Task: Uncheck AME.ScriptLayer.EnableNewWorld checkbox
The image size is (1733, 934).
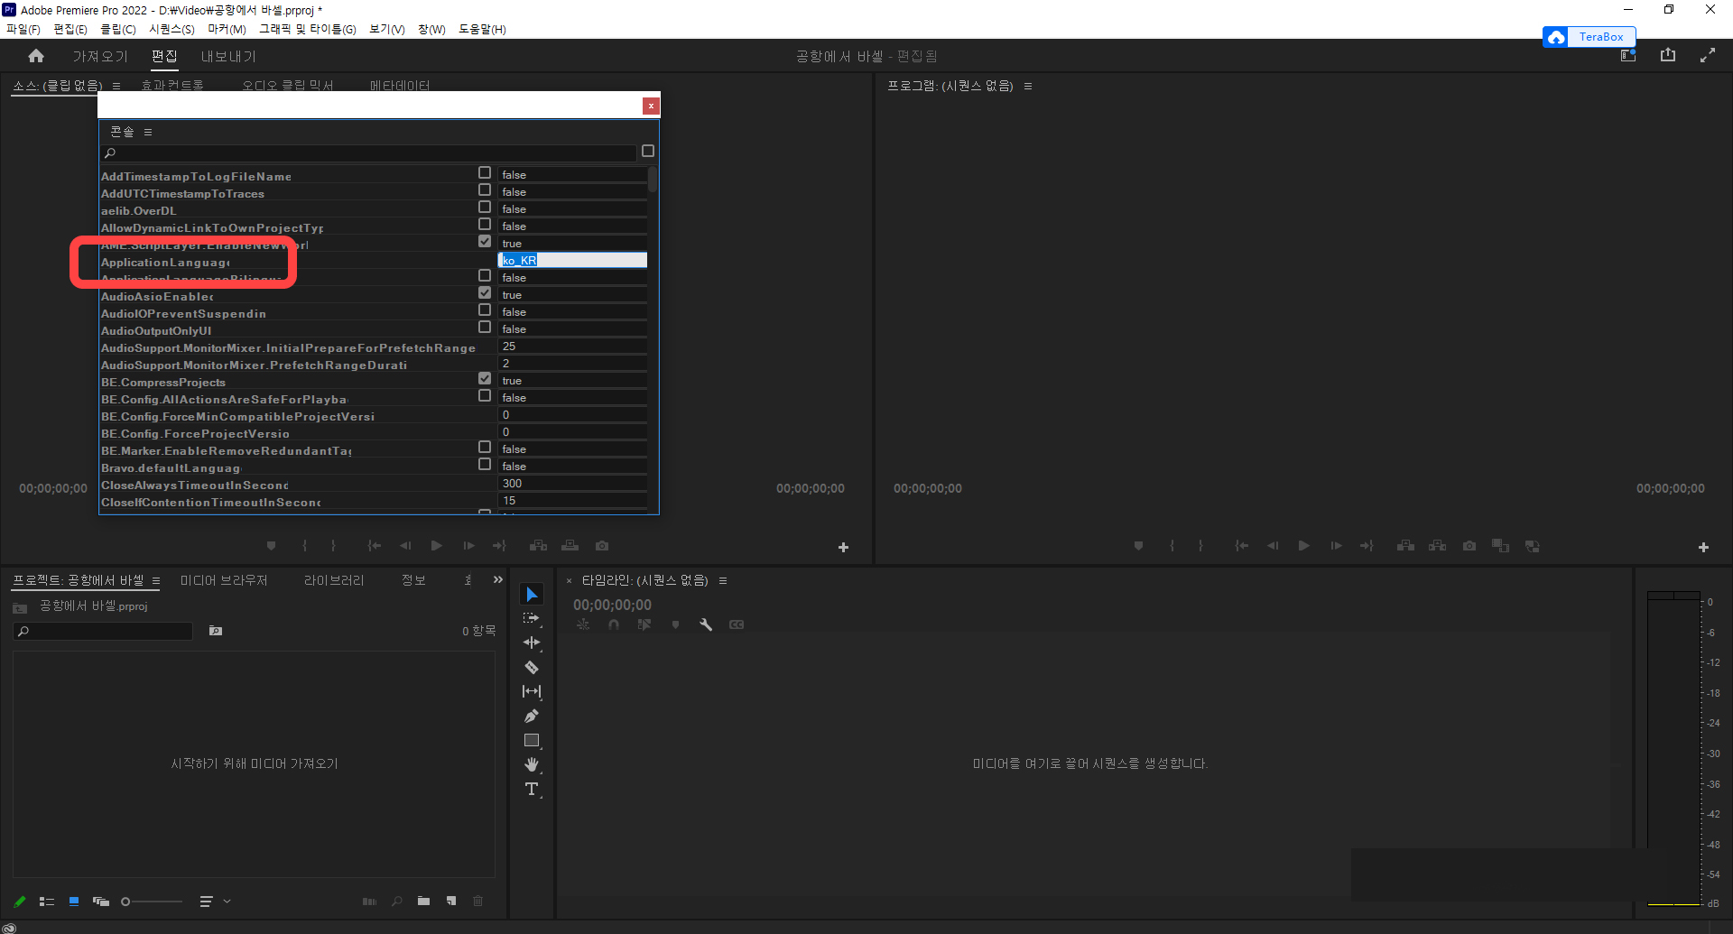Action: (x=485, y=241)
